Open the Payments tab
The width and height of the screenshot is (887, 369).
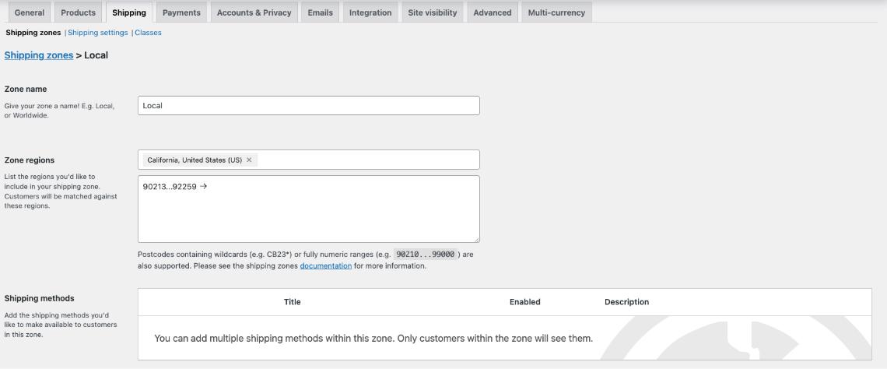(181, 12)
